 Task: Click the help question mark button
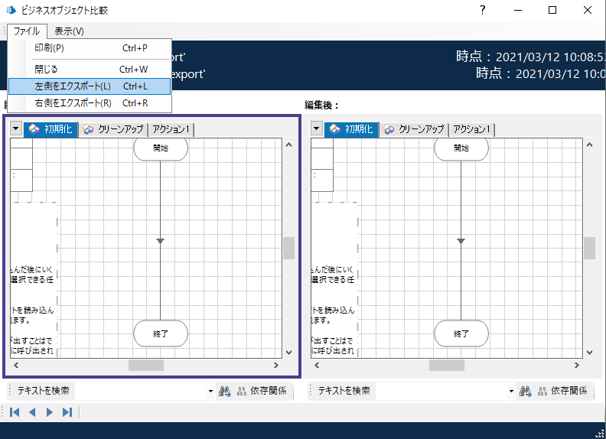click(x=483, y=10)
